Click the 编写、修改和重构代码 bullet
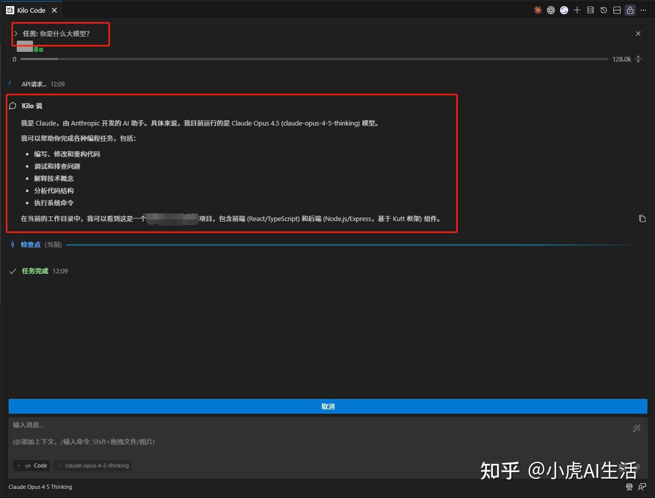Image resolution: width=655 pixels, height=498 pixels. pos(67,154)
